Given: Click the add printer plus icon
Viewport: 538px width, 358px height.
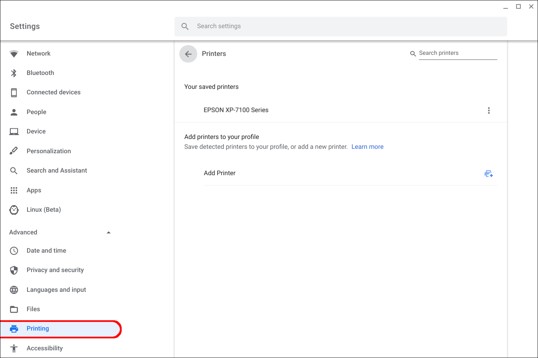Looking at the screenshot, I should (x=489, y=174).
